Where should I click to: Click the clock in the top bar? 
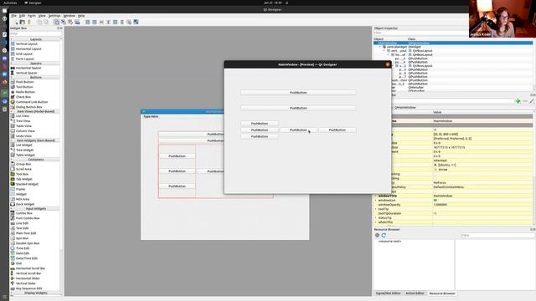[273, 3]
